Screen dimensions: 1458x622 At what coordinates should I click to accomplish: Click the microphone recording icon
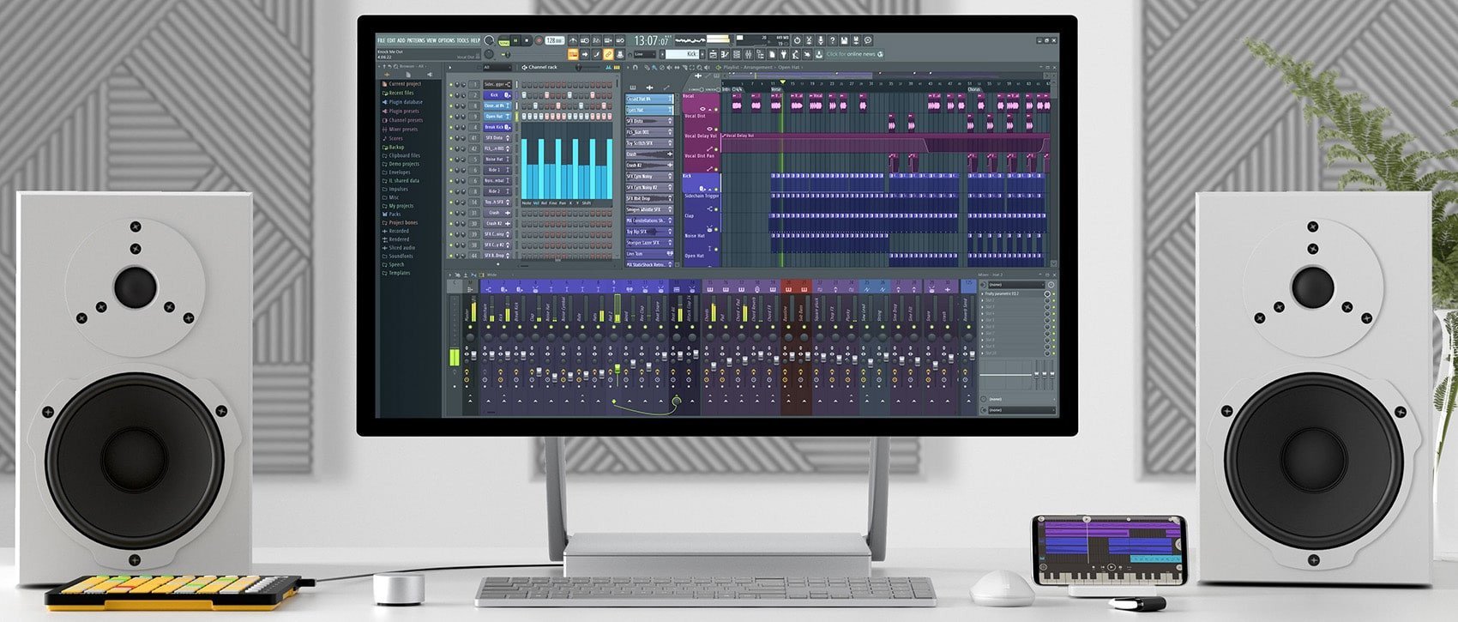821,40
